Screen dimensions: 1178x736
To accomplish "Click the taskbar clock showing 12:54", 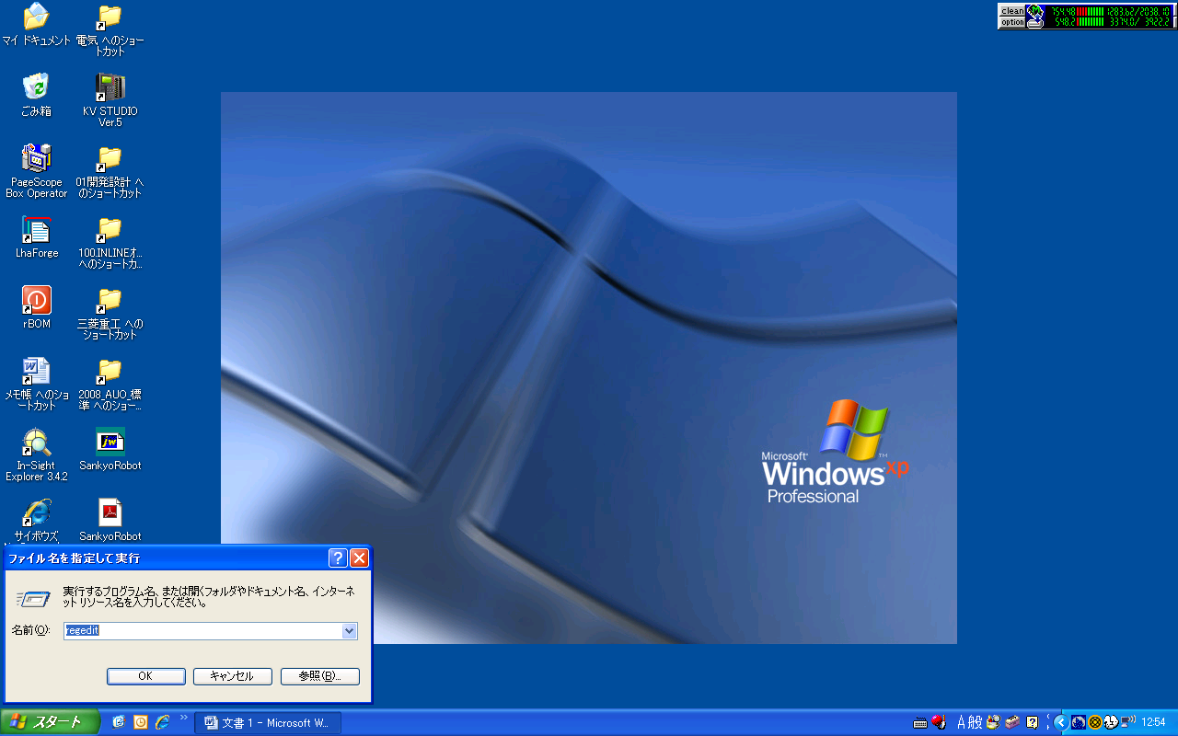I will [1153, 723].
